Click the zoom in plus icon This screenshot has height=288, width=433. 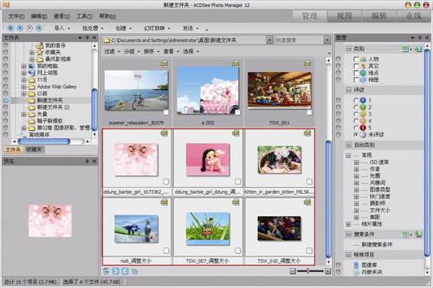tap(327, 271)
